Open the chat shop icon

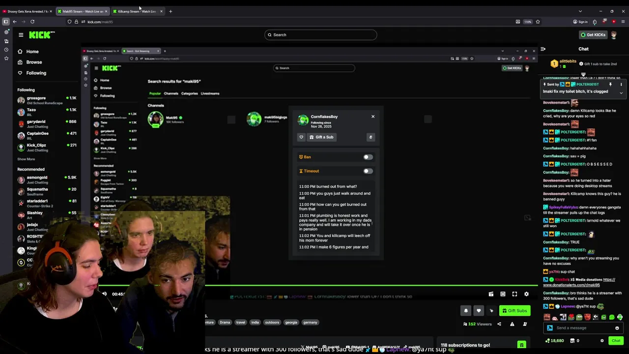[x=572, y=341]
